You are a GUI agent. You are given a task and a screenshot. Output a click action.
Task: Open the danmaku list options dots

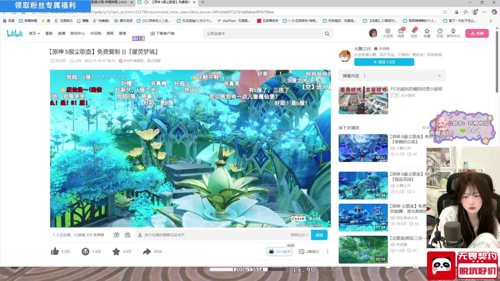point(365,75)
